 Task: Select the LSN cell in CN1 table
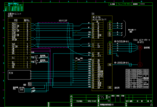[x=99, y=81]
